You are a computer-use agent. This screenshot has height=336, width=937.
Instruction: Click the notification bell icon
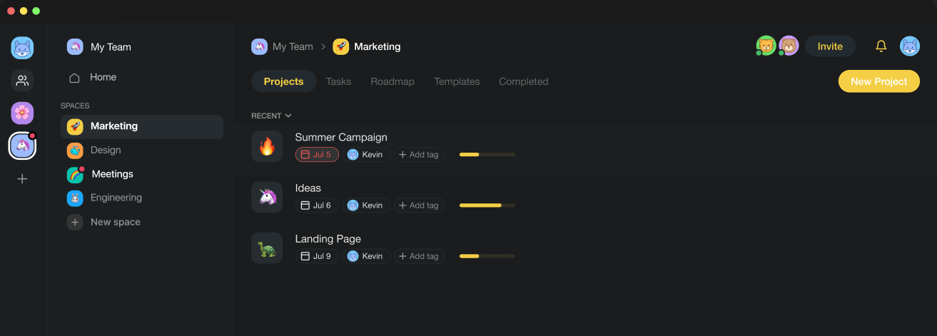[881, 46]
